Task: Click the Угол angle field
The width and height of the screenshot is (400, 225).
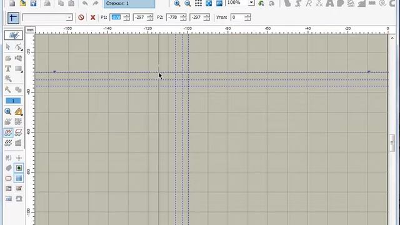Action: point(237,17)
